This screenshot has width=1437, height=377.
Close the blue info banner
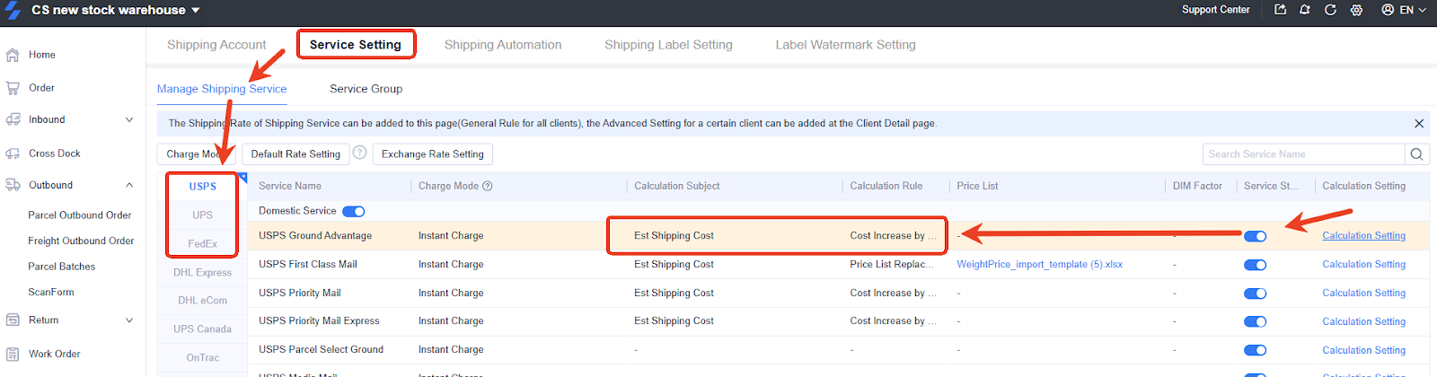coord(1419,124)
